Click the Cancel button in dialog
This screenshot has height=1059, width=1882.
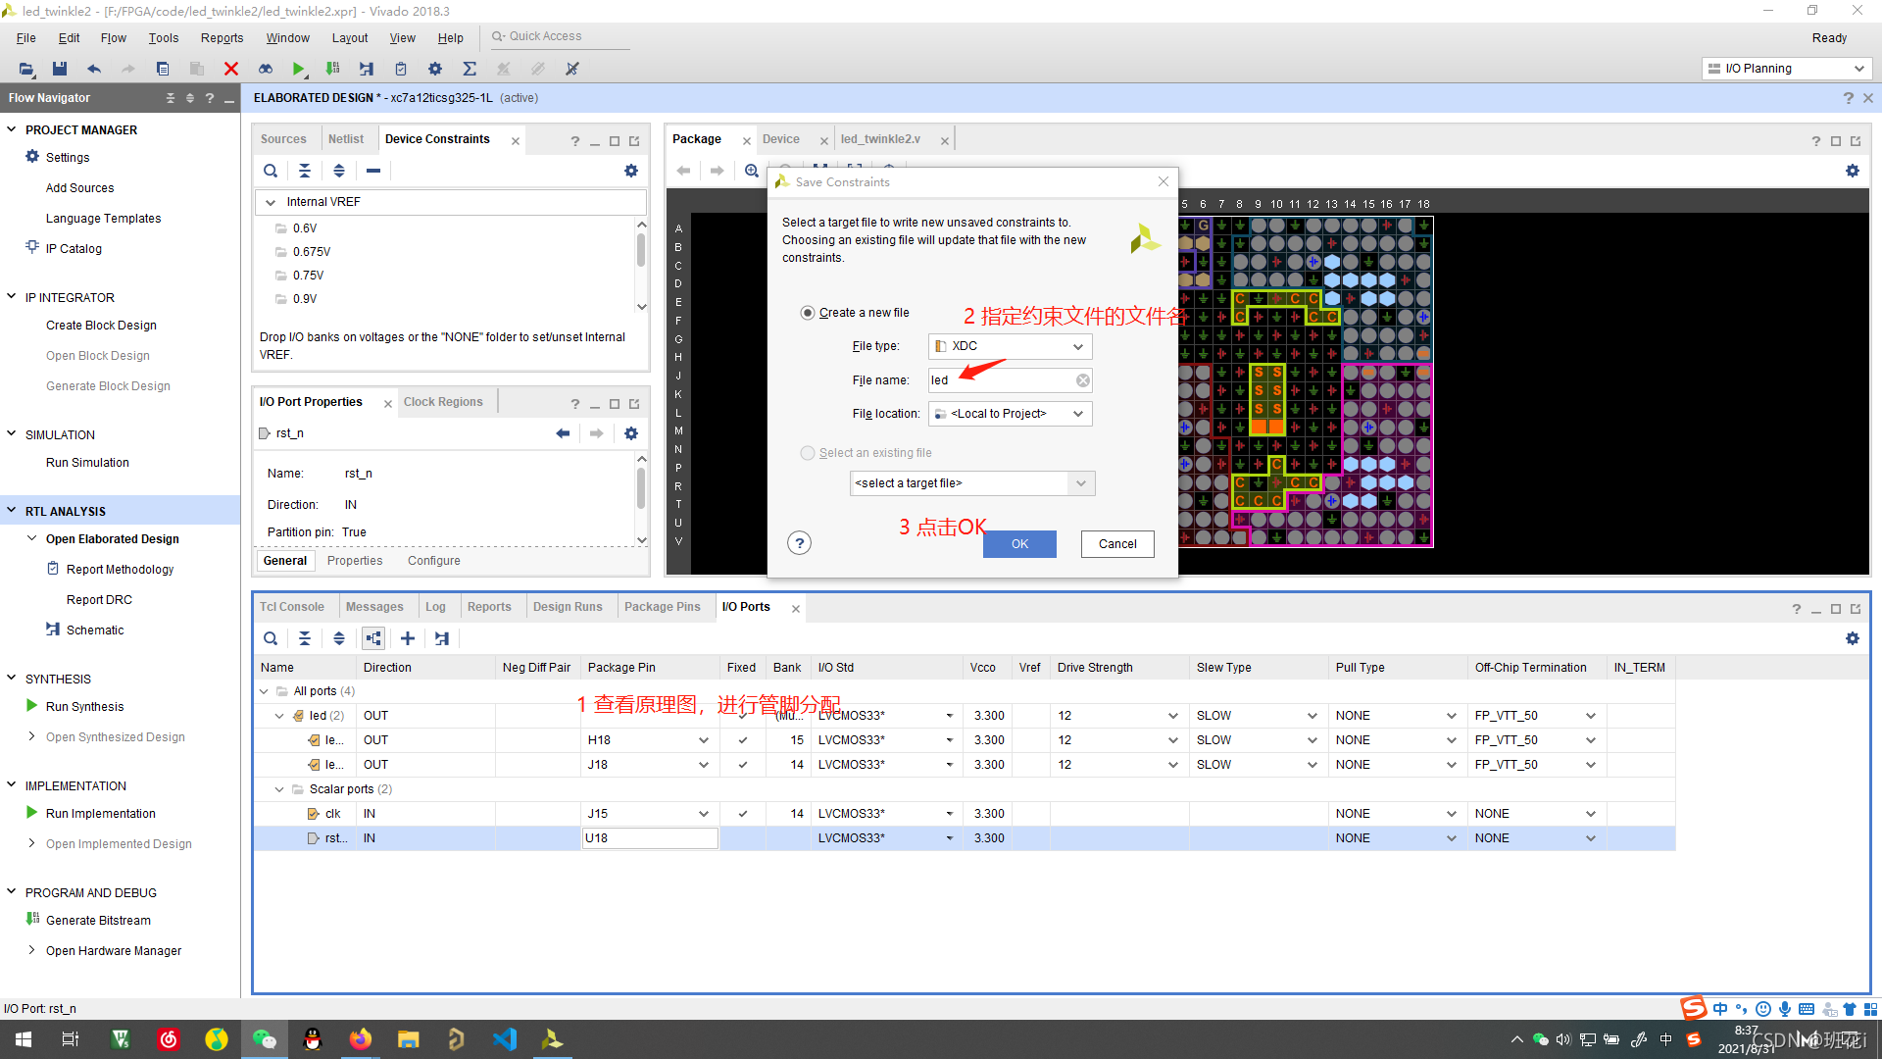click(x=1117, y=544)
